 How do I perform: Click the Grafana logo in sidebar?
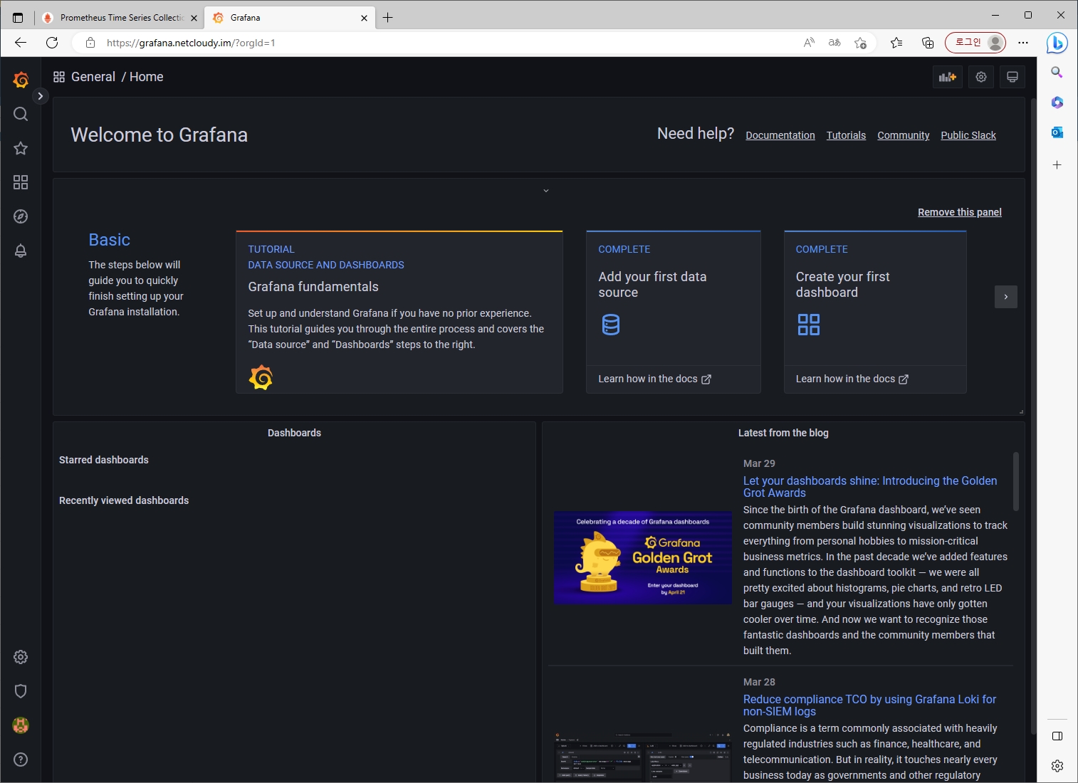click(21, 80)
